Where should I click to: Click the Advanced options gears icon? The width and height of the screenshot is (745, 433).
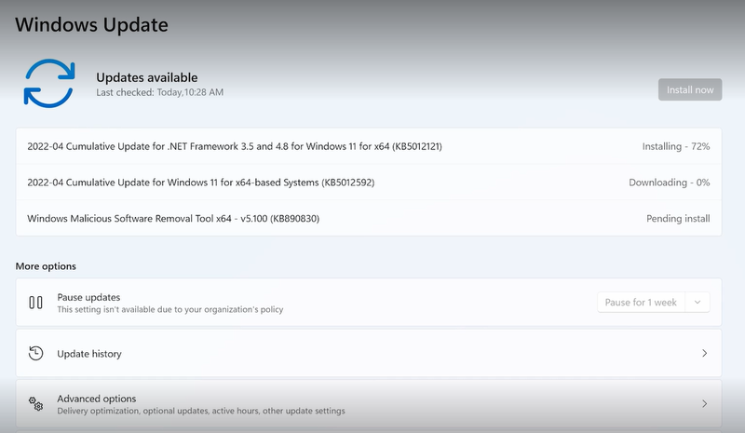(x=35, y=404)
